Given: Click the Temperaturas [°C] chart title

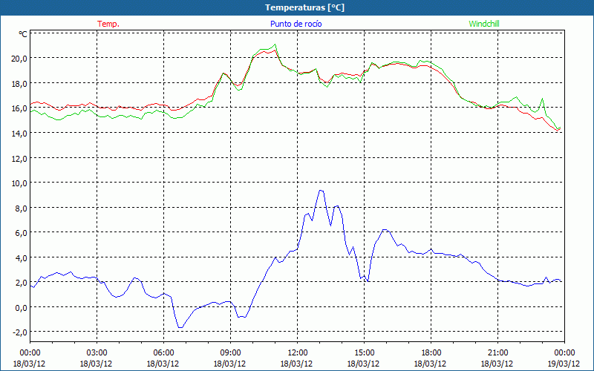Looking at the screenshot, I should (304, 7).
